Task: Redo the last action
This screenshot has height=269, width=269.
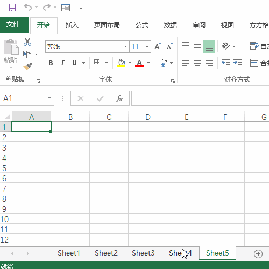Action: (47, 8)
